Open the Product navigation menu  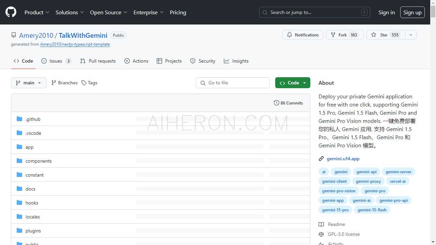(37, 12)
